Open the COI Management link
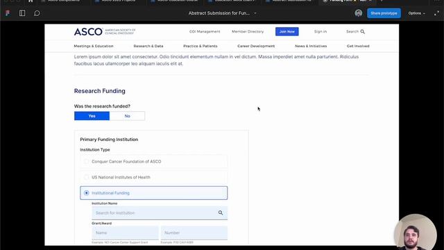Viewport: 444px width, 250px height. pyautogui.click(x=205, y=31)
